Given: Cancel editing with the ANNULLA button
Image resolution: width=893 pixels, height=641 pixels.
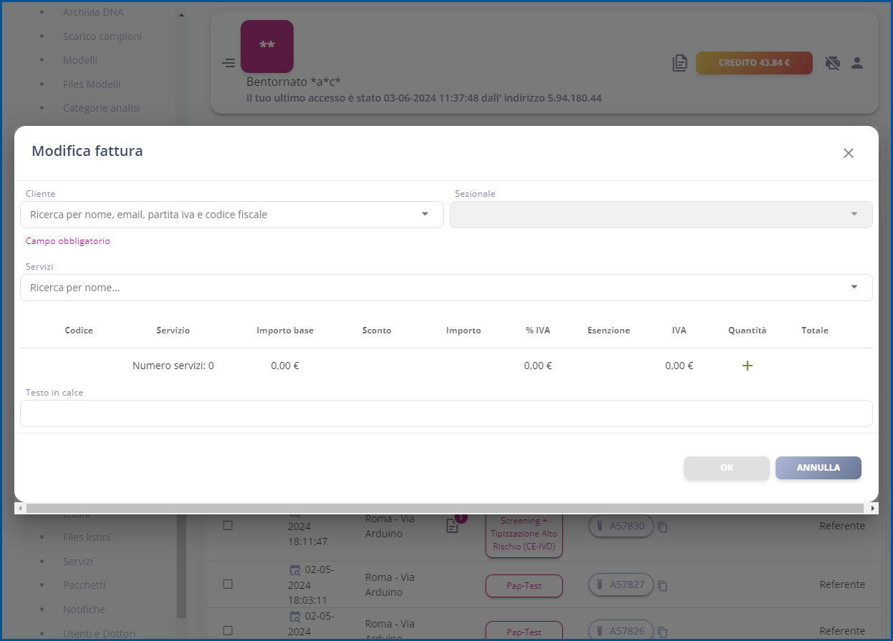Looking at the screenshot, I should (x=818, y=468).
